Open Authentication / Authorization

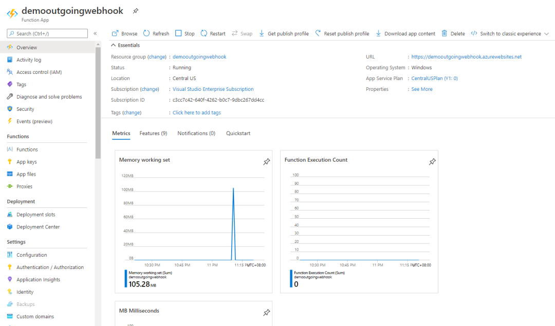47,267
